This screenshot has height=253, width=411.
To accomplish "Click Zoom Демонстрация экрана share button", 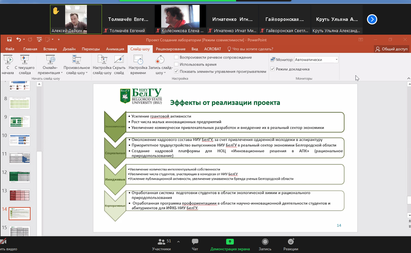I will coord(230,244).
